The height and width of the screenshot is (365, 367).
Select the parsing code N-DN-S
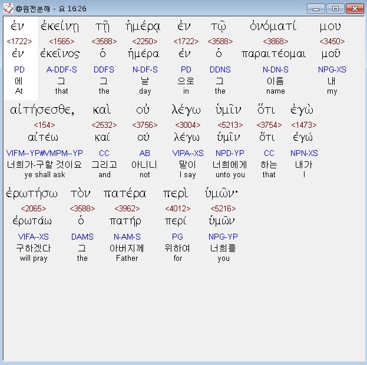point(276,69)
